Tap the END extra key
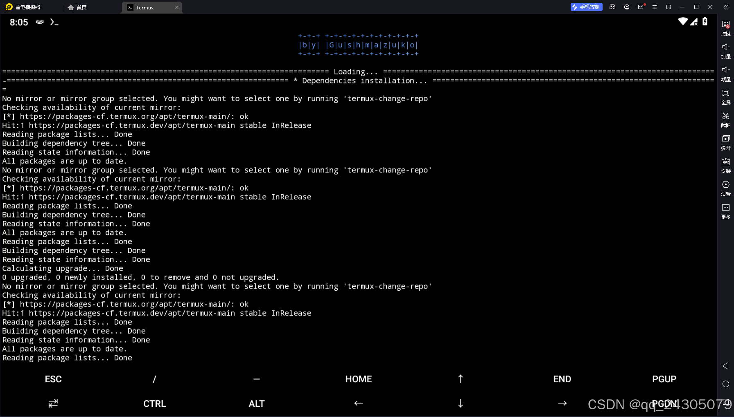The height and width of the screenshot is (417, 734). 562,379
